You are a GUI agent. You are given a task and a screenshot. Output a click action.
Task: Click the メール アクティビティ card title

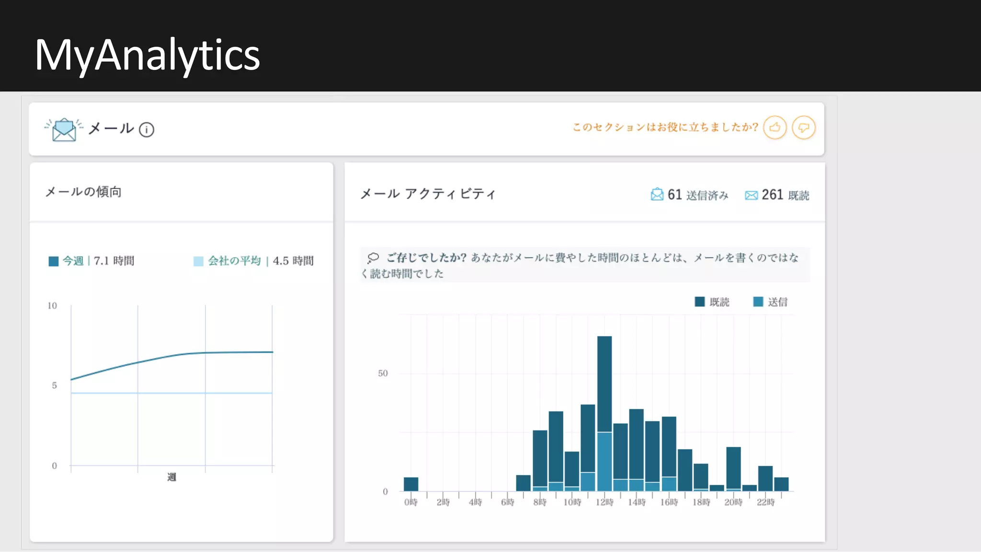[428, 194]
